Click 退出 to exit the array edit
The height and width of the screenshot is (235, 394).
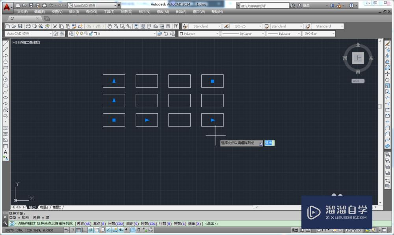pyautogui.click(x=269, y=143)
